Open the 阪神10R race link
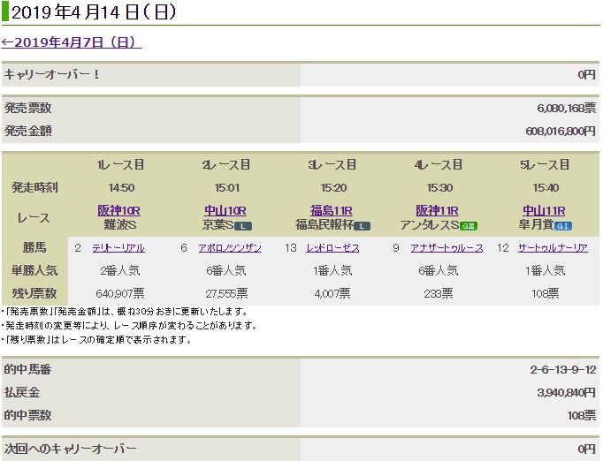603x461 pixels. pos(120,210)
